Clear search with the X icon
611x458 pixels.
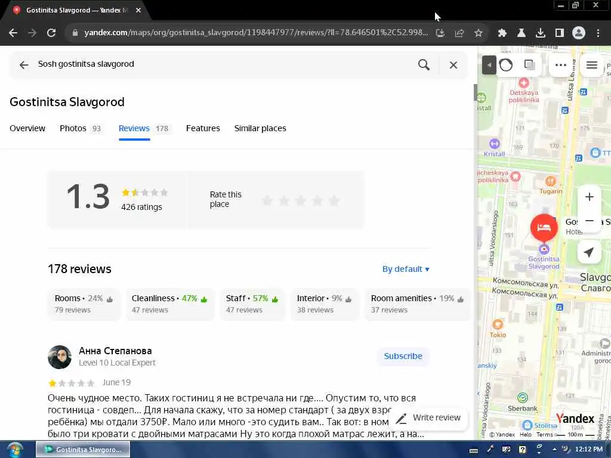(453, 64)
